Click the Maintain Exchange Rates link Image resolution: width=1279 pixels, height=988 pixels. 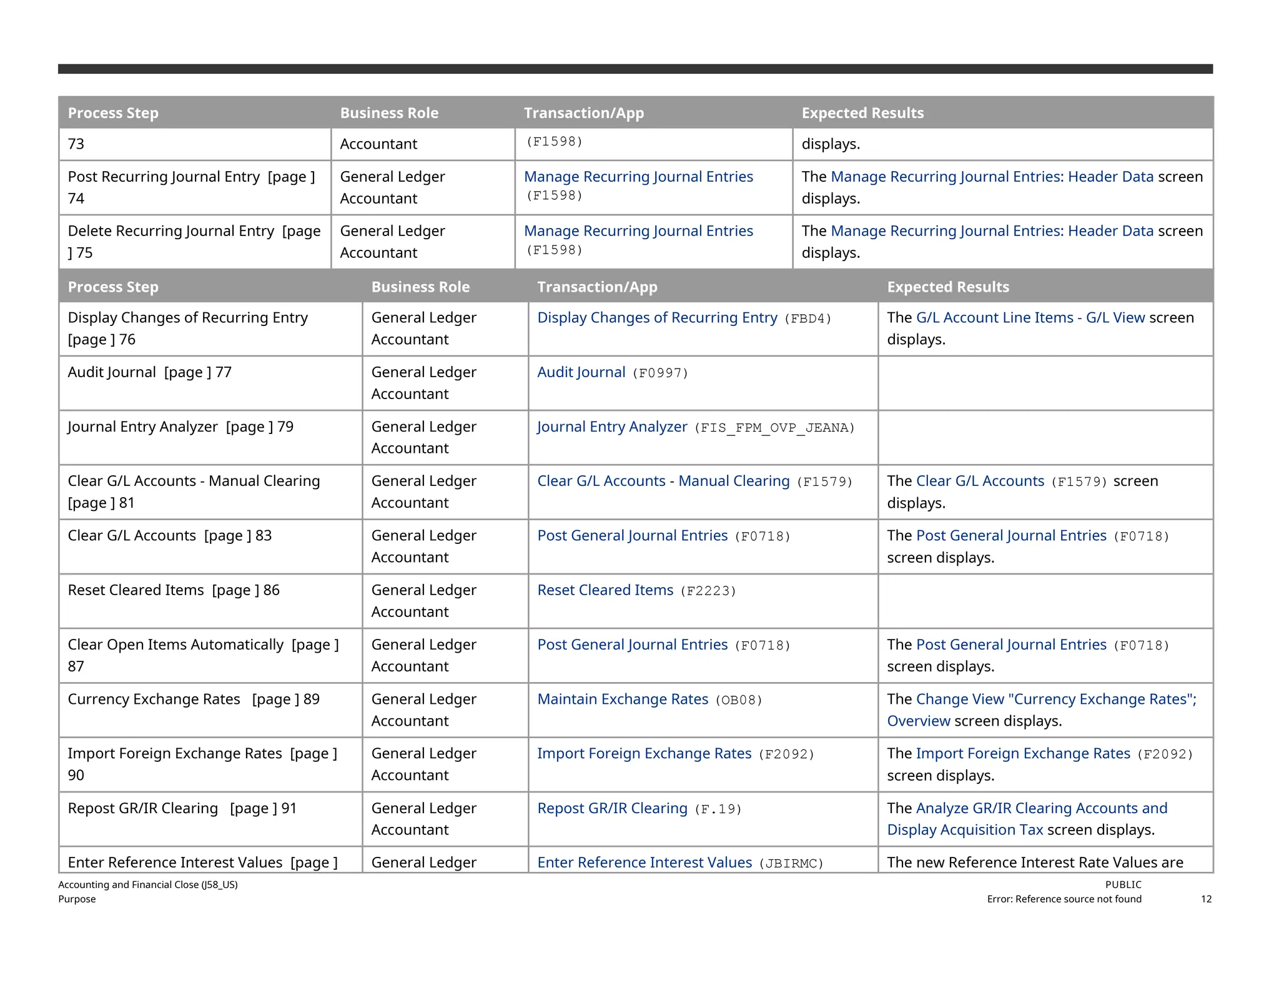[623, 699]
